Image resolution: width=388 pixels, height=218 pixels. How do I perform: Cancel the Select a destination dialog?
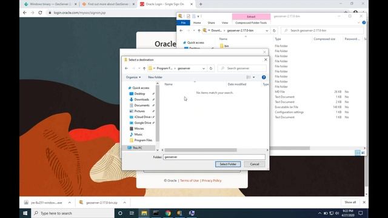tap(255, 164)
